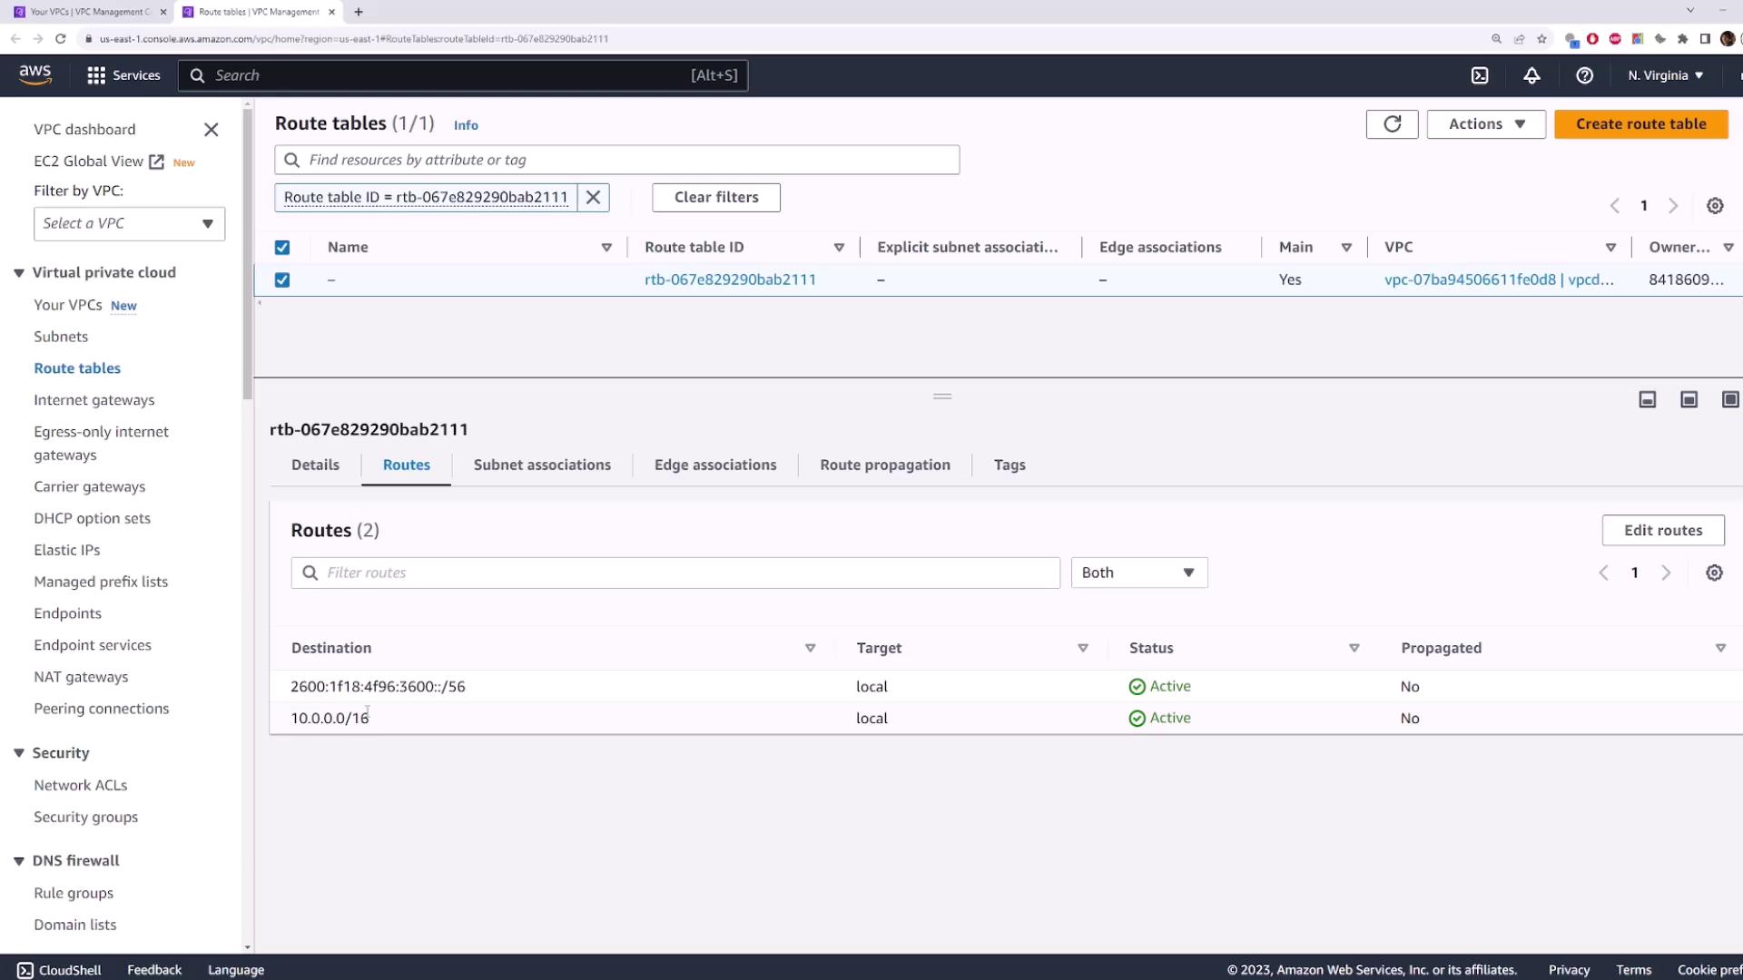Maximize the details split panel

tap(1729, 400)
